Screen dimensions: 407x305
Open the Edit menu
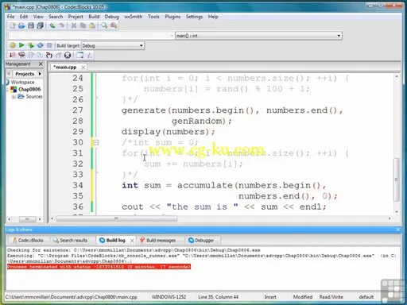24,17
